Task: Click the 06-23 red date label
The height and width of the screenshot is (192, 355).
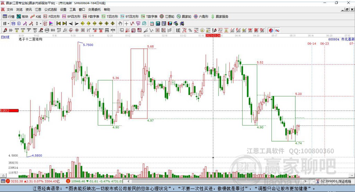Action: coord(324,43)
